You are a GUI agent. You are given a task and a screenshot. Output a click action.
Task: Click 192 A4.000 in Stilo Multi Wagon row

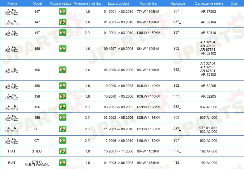click(208, 163)
